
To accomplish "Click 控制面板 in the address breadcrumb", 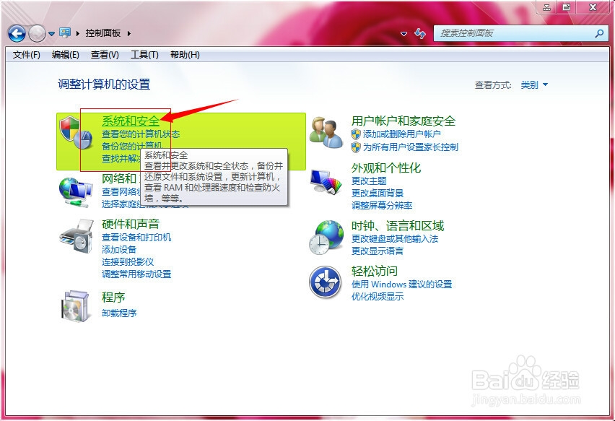I will pos(102,33).
